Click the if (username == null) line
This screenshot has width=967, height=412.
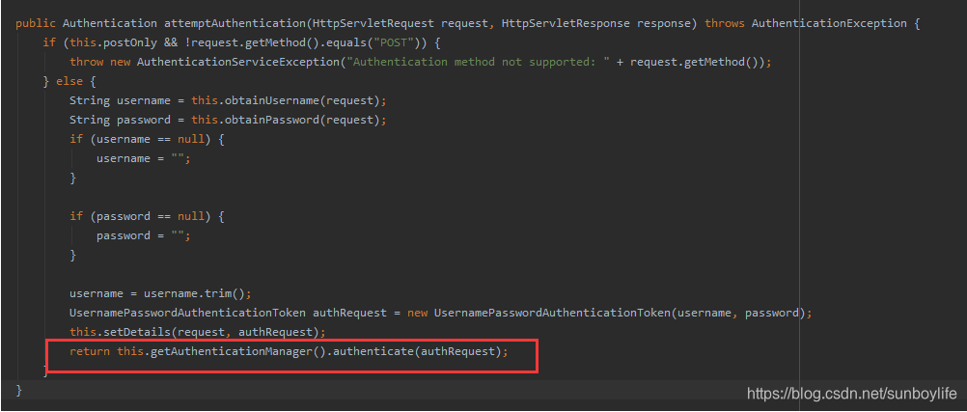pyautogui.click(x=147, y=139)
